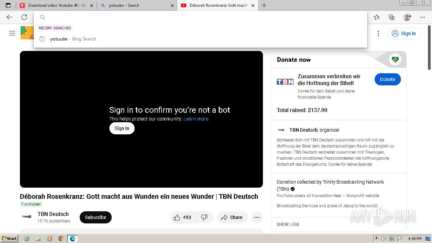
Task: Click the YouTube Giving heart icon
Action: 395,60
